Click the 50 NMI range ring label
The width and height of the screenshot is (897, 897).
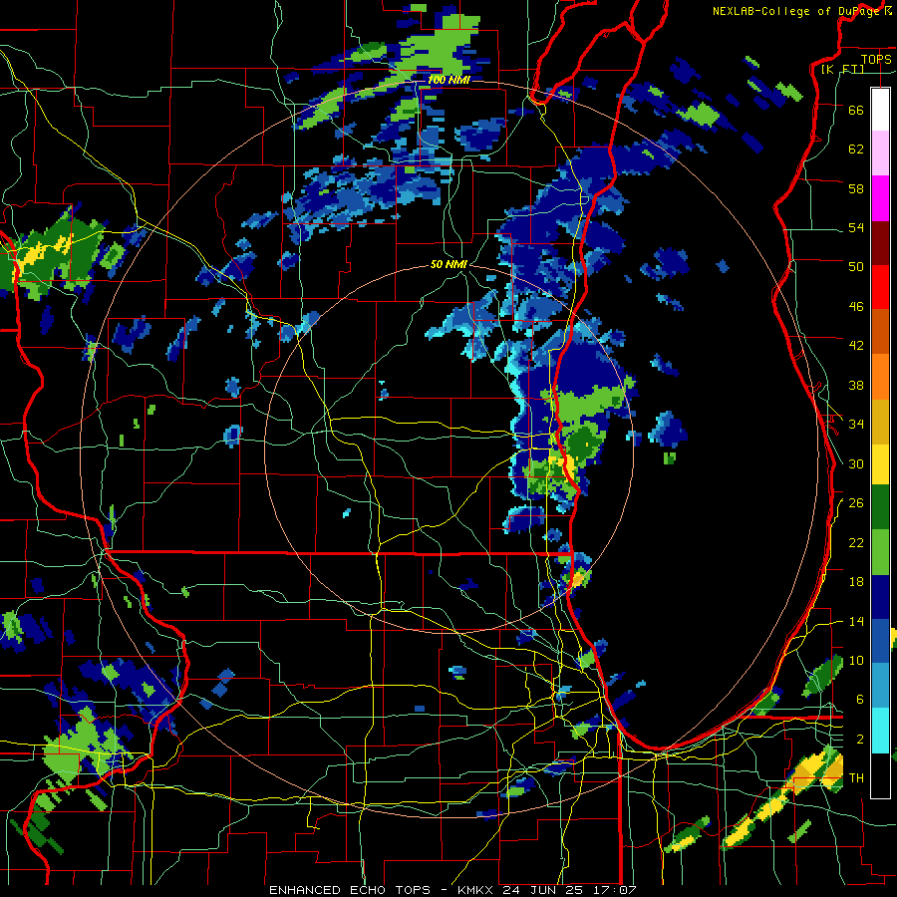pyautogui.click(x=448, y=264)
